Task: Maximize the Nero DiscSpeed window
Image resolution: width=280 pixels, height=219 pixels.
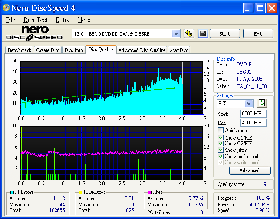Action: (x=260, y=8)
